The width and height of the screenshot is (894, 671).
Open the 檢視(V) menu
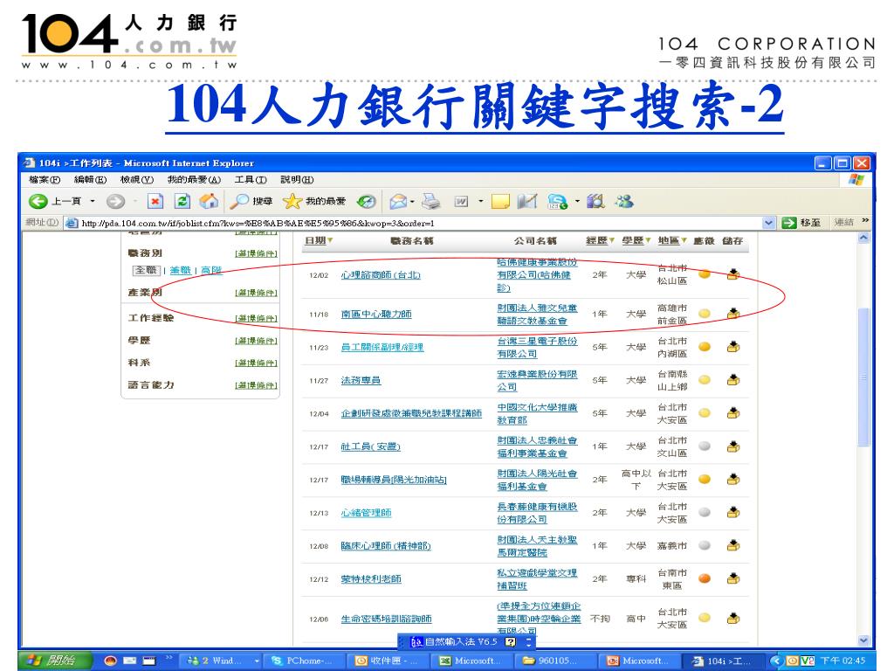[x=137, y=180]
